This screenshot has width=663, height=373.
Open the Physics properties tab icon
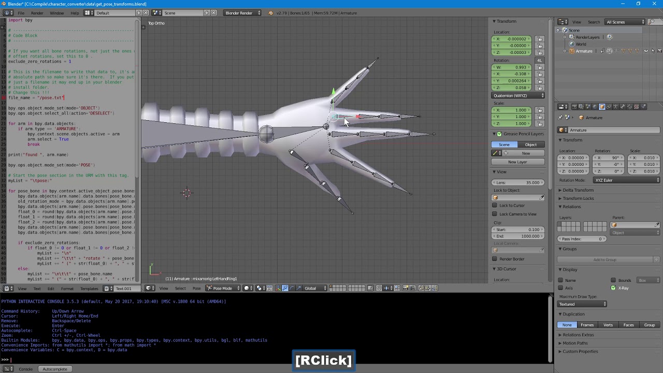pos(643,107)
